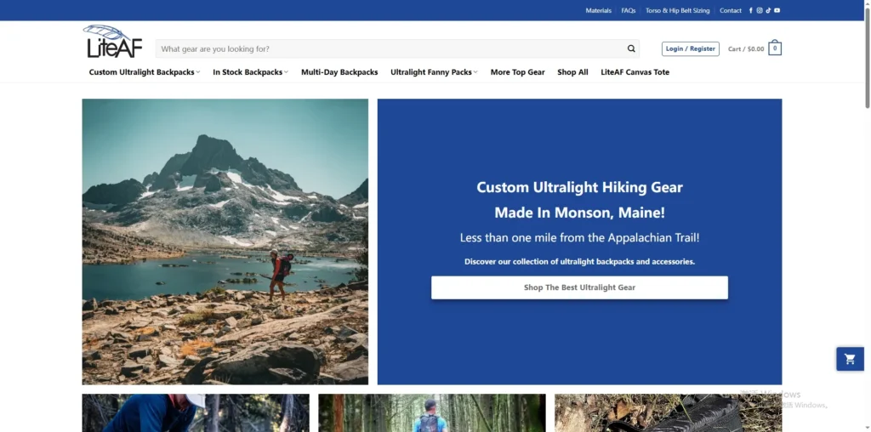Click the hiker in white cap thumbnail
This screenshot has width=871, height=432.
tap(196, 413)
